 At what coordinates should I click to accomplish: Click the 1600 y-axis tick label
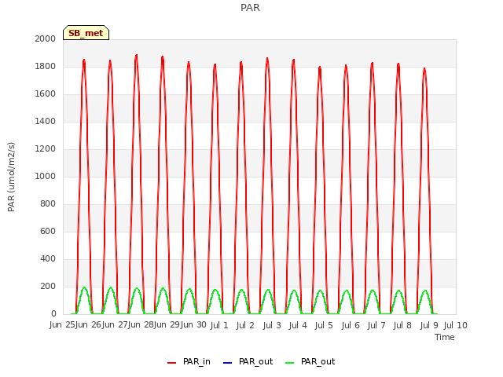tap(46, 94)
